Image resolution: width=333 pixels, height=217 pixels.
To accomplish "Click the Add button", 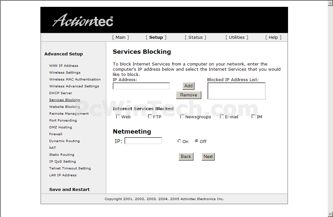I will click(x=188, y=86).
